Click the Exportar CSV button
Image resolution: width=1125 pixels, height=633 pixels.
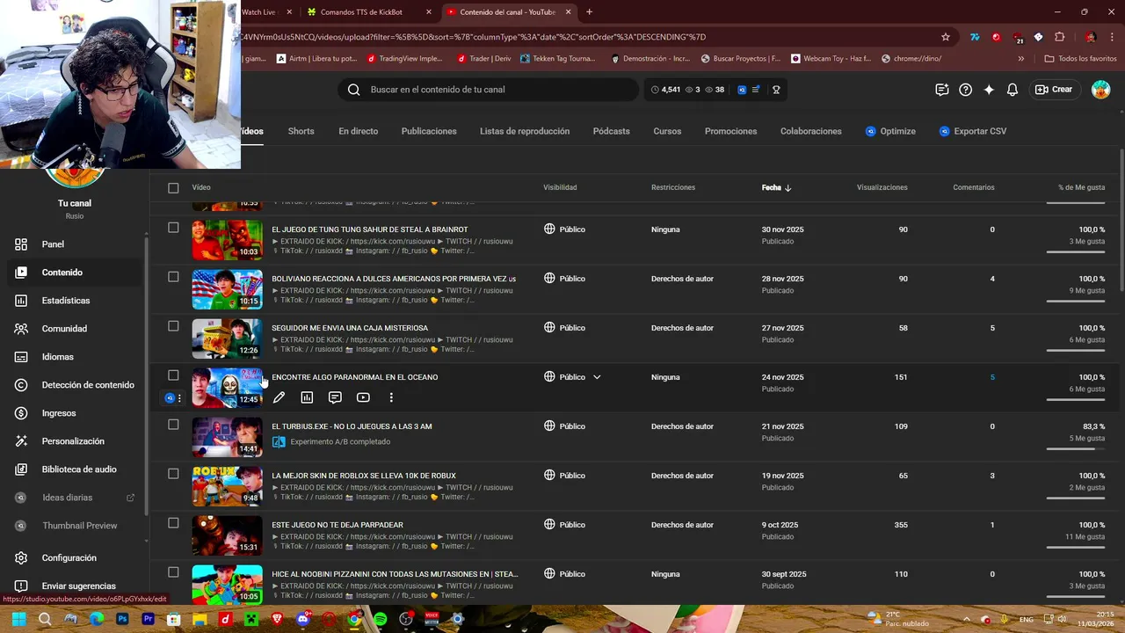(972, 131)
